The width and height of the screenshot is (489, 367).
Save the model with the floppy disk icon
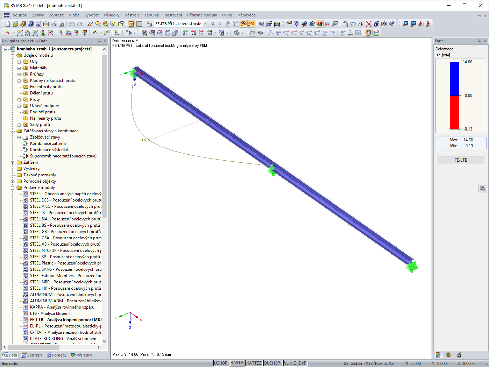(38, 24)
